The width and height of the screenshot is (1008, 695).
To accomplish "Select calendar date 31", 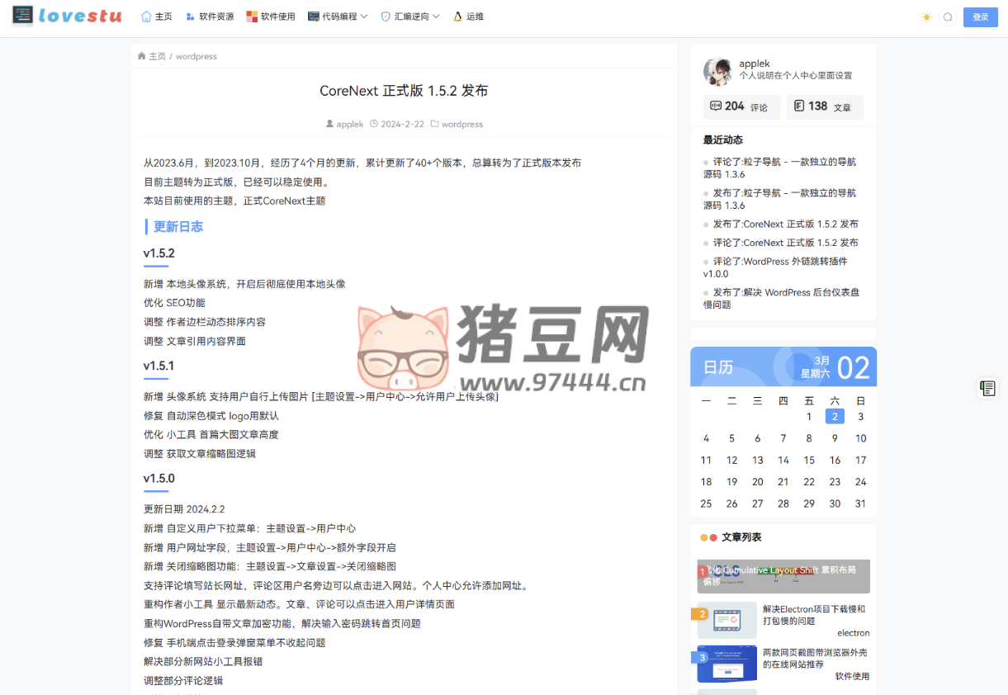I will 861,504.
